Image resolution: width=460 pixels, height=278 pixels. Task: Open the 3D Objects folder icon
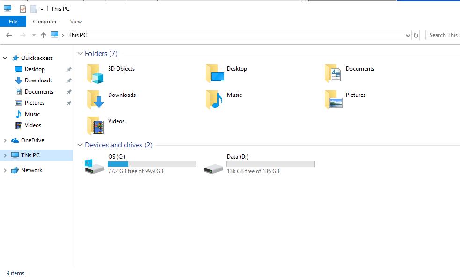(x=95, y=73)
